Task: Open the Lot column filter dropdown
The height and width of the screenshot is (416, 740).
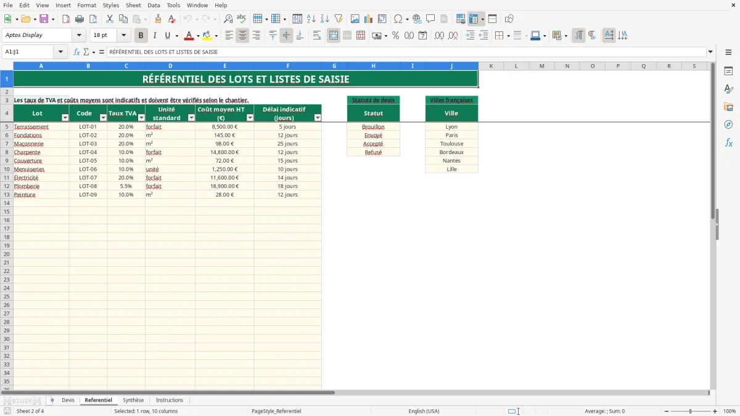Action: (x=65, y=118)
